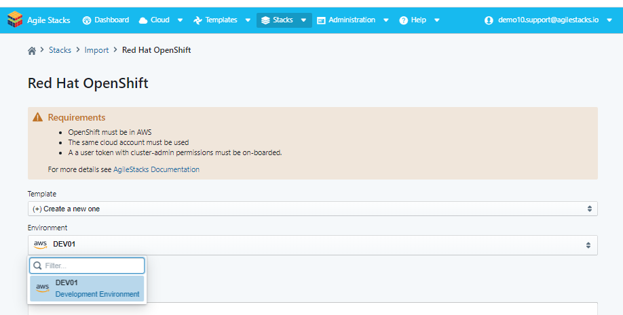
Task: Go to home via breadcrumb house icon
Action: [x=32, y=50]
